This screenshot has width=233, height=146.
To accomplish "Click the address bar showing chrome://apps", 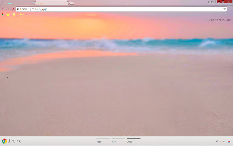I will pos(121,9).
